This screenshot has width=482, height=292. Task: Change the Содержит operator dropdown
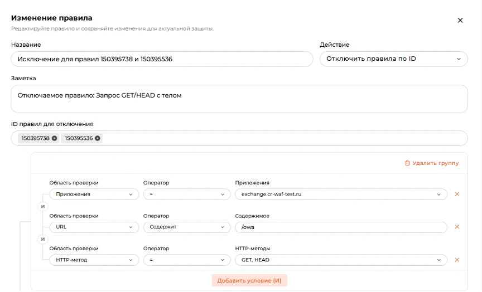[x=187, y=227]
